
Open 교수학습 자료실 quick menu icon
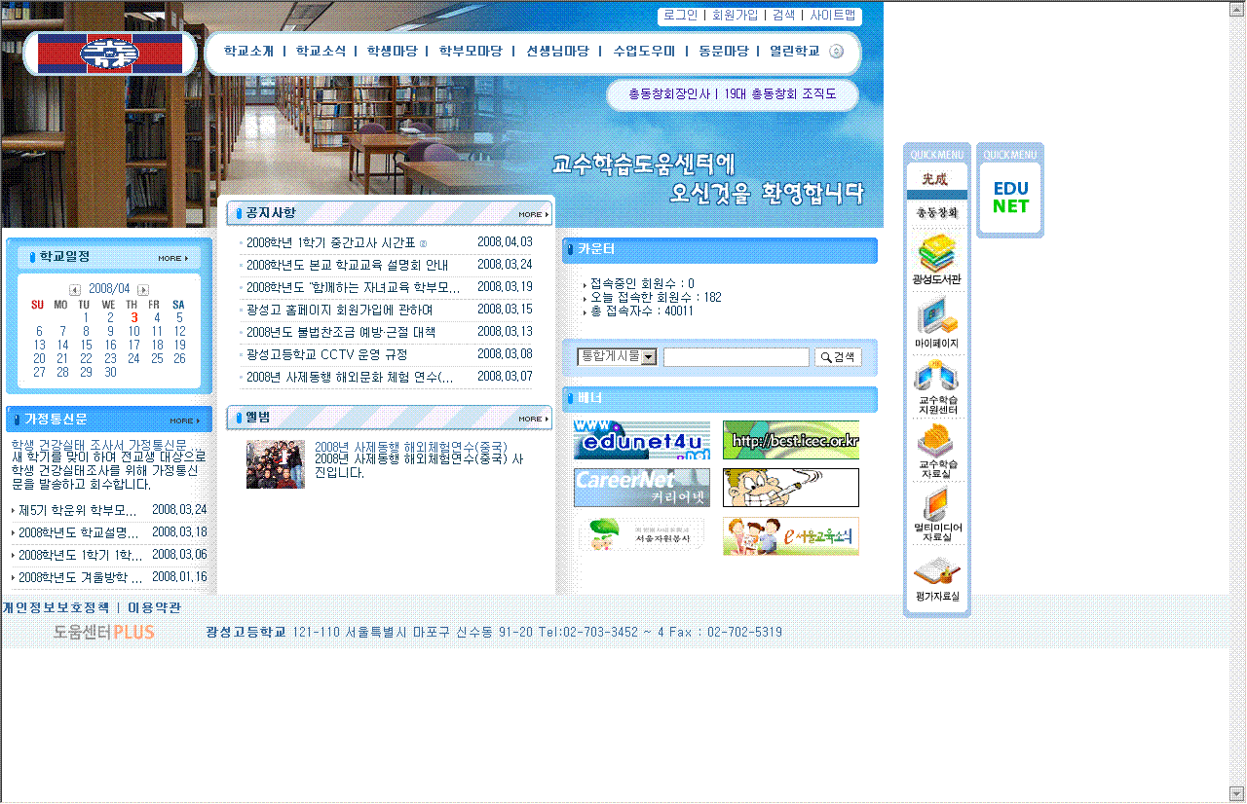[936, 443]
